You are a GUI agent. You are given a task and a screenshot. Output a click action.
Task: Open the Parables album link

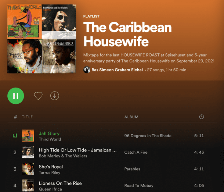[132, 169]
